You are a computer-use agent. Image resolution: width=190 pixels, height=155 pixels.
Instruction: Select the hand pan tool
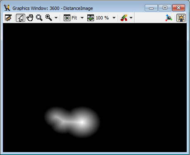(30, 18)
